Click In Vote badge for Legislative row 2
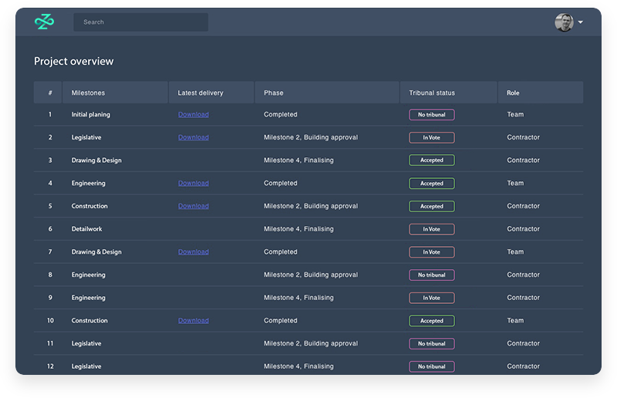Screen dimensions: 617x398 pyautogui.click(x=431, y=137)
